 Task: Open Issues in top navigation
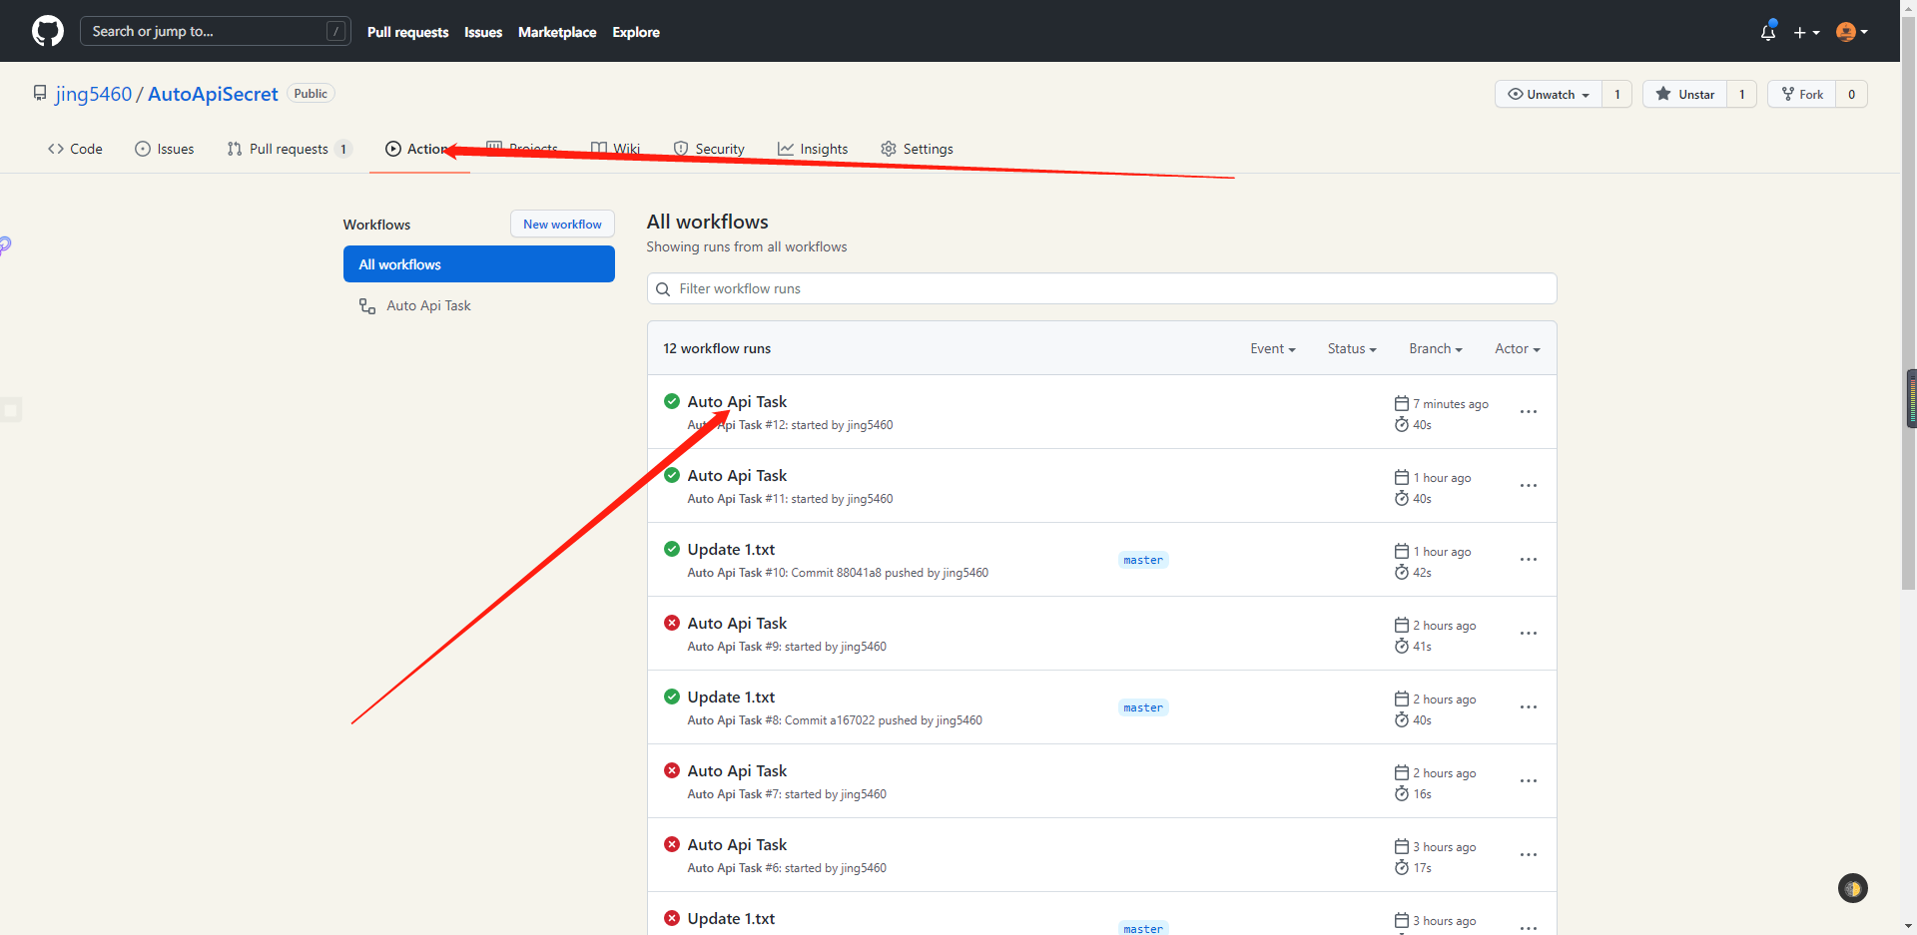point(483,32)
